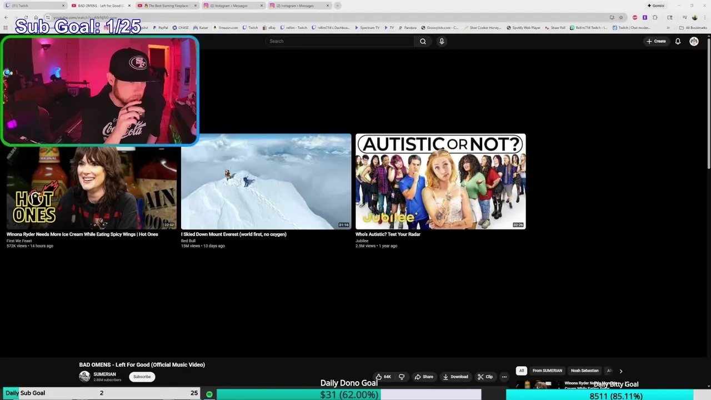
Task: Open the Autistic Or Not thumbnail
Action: click(440, 182)
